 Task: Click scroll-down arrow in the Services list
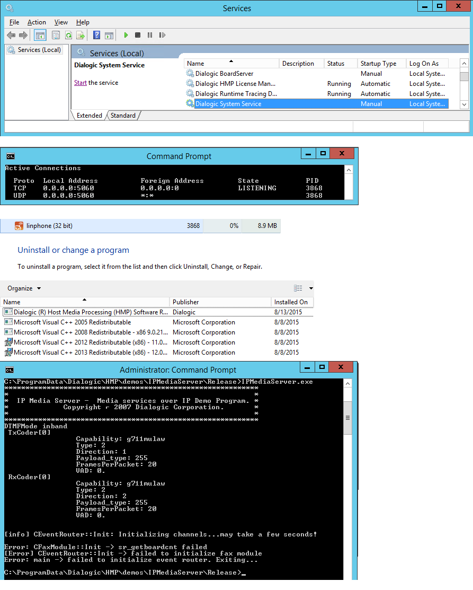point(465,104)
